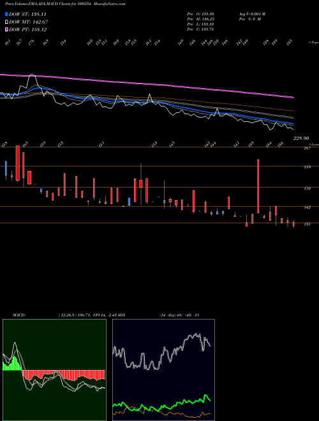Click the '(12,26,9) 136.71, 139.14, -2.43' MACD values
This screenshot has width=319, height=421.
tap(88, 315)
